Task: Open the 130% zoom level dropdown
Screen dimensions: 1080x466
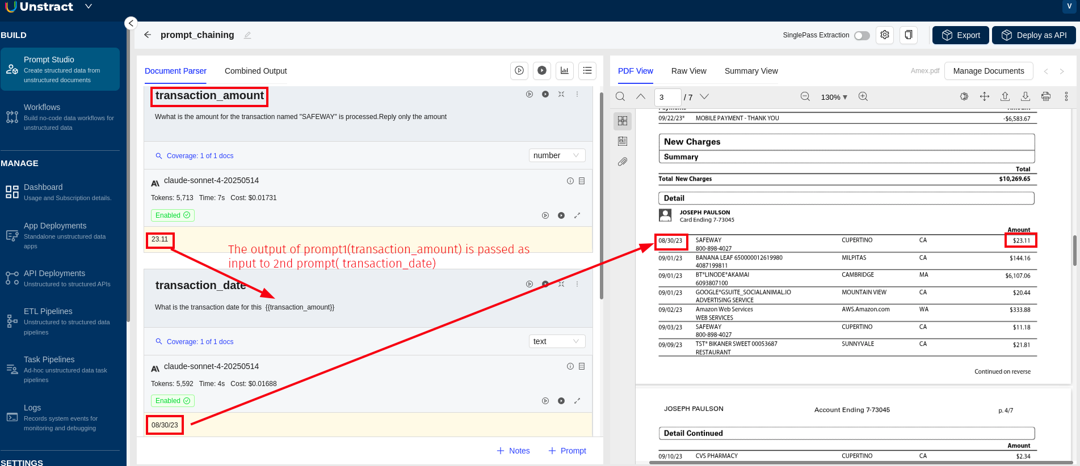Action: point(834,97)
